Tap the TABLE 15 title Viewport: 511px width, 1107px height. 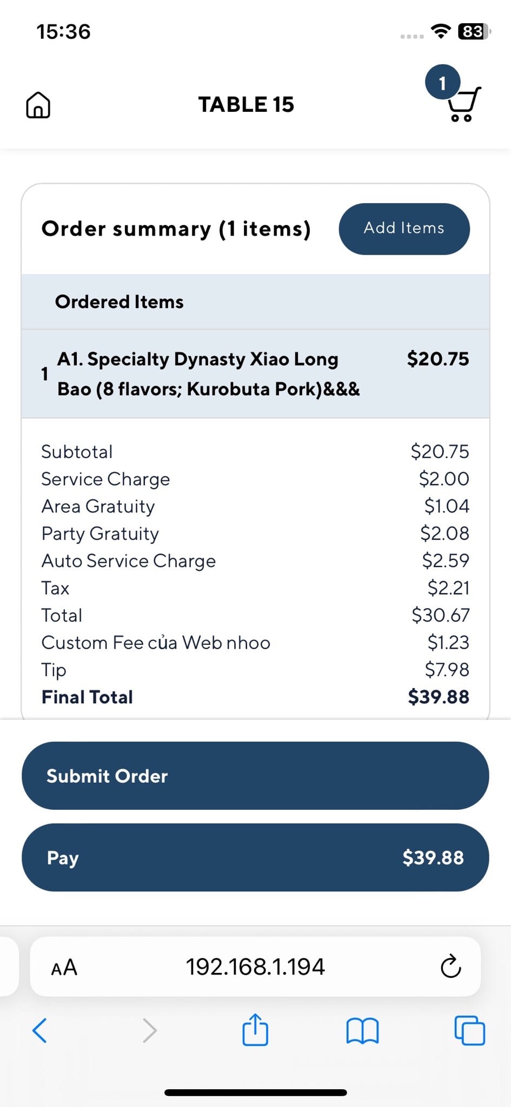(246, 104)
